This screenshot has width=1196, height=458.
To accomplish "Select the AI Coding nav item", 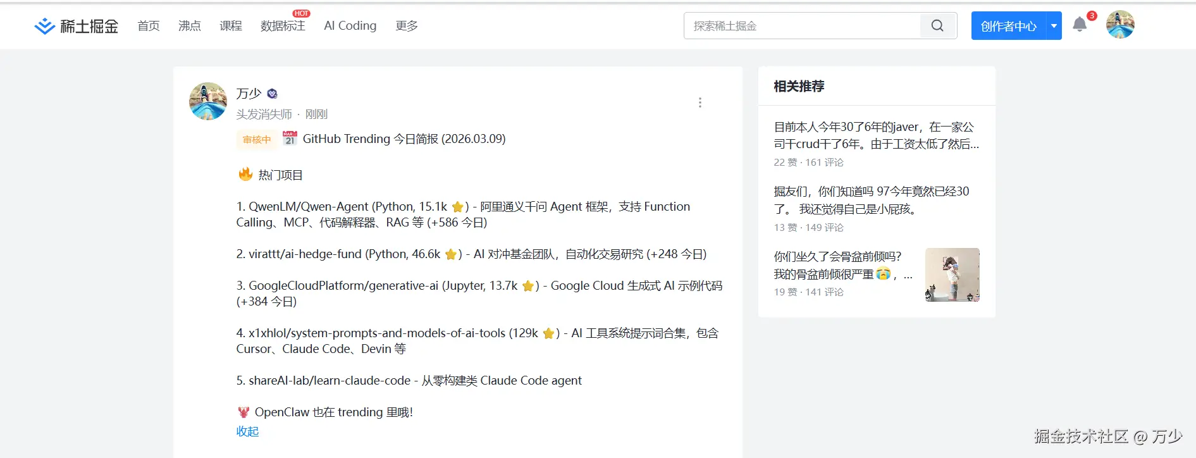I will click(350, 26).
